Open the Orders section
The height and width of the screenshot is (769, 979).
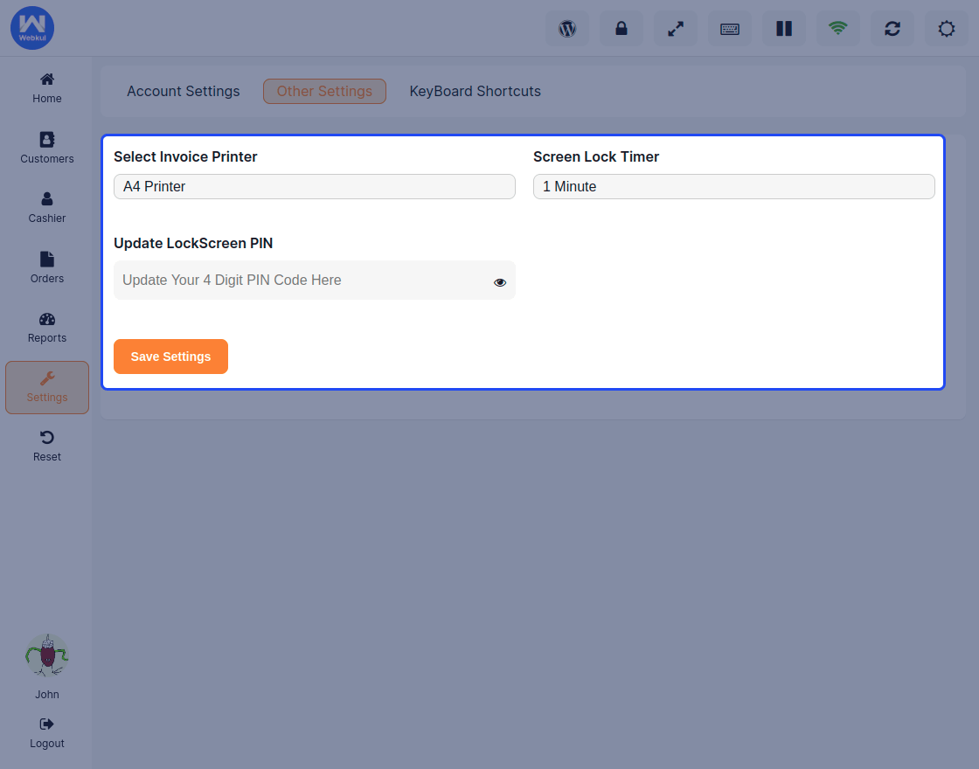(x=47, y=268)
